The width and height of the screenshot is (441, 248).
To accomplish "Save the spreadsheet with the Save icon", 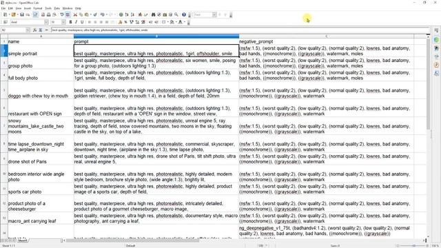I will coord(22,14).
